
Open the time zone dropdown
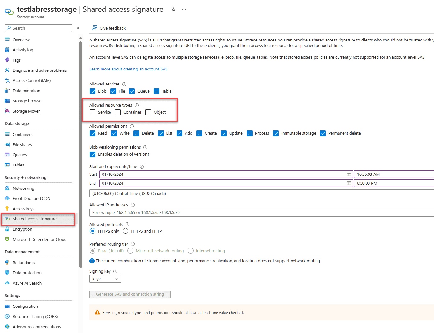coord(262,194)
